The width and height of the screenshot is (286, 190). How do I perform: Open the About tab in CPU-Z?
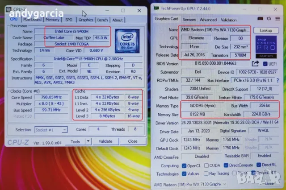click(x=118, y=20)
